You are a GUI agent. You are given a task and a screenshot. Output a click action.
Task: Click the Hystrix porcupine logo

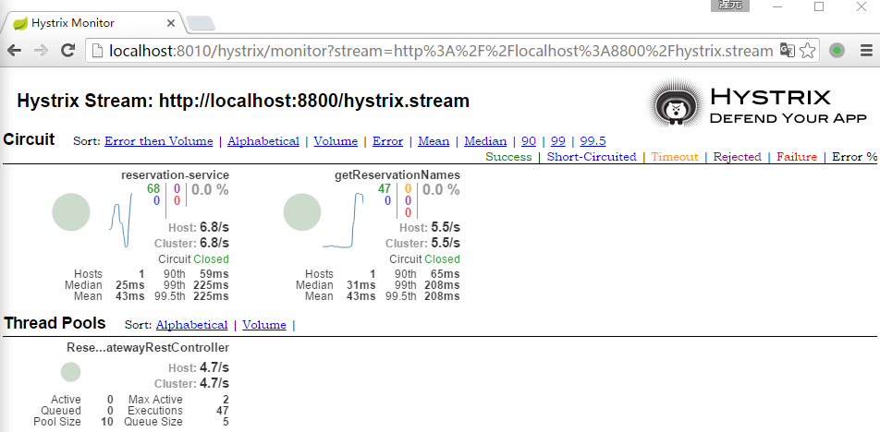[x=675, y=103]
